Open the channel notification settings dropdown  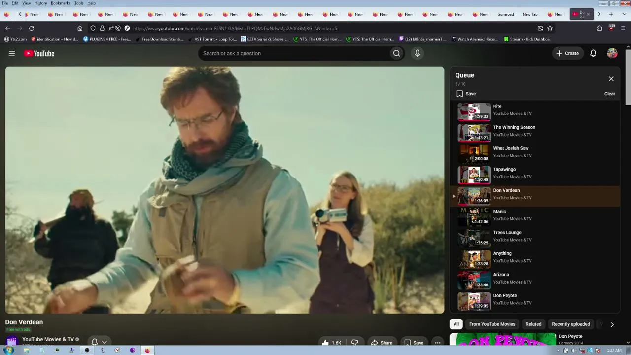pyautogui.click(x=99, y=342)
